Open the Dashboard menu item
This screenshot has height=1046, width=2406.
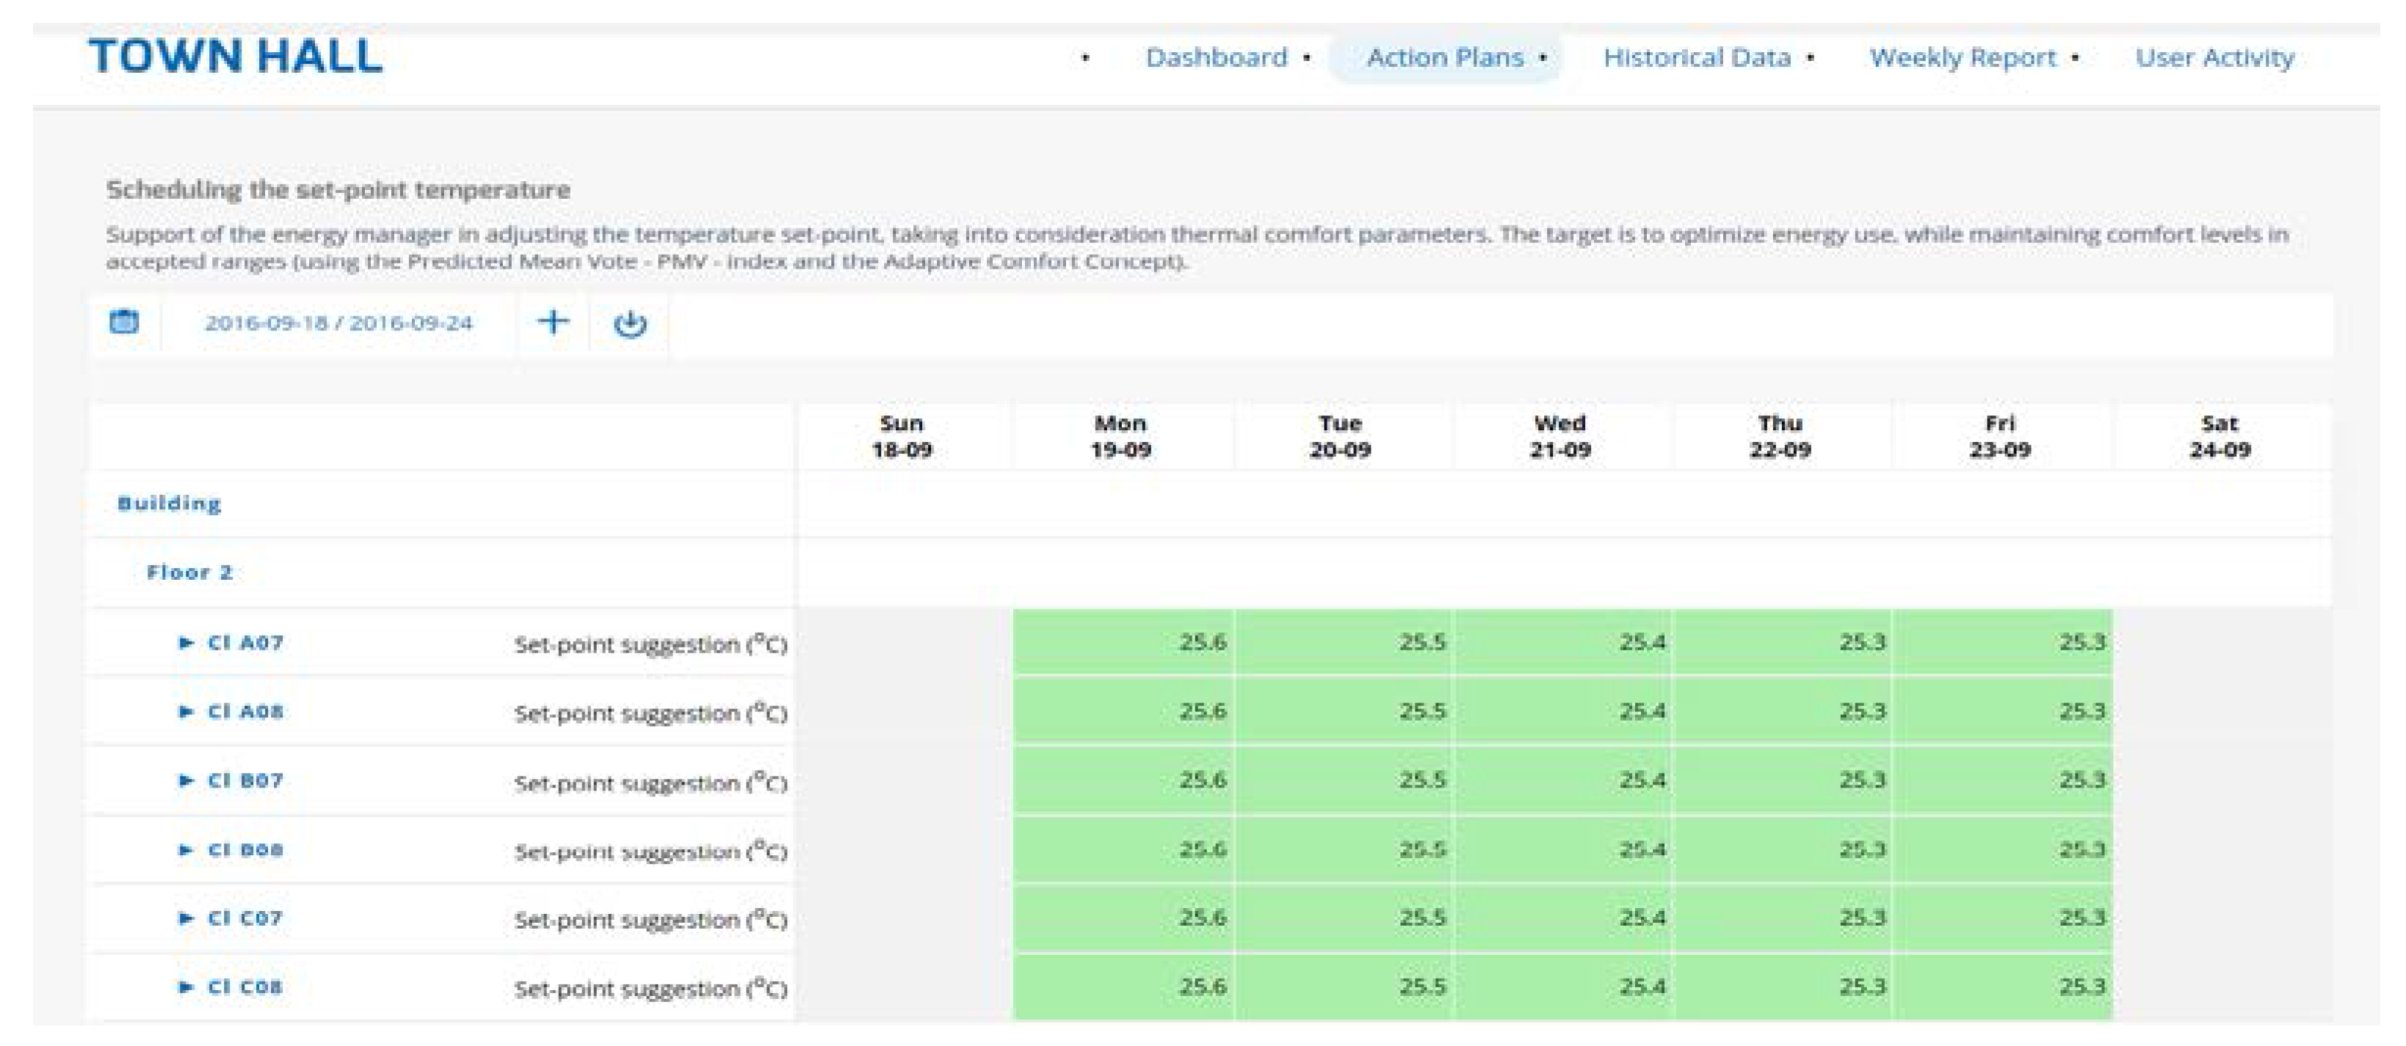tap(1216, 58)
